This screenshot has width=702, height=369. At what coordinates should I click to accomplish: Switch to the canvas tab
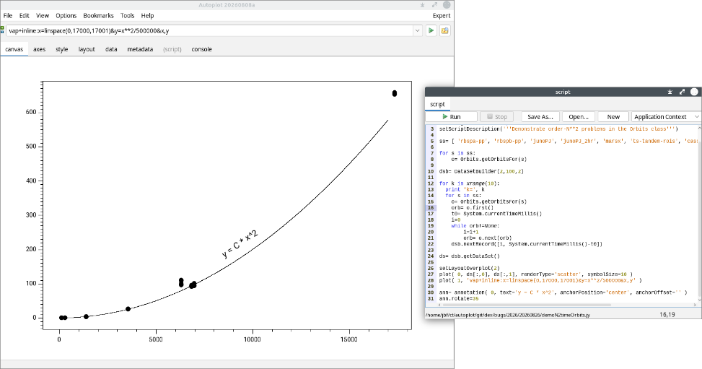click(x=14, y=49)
